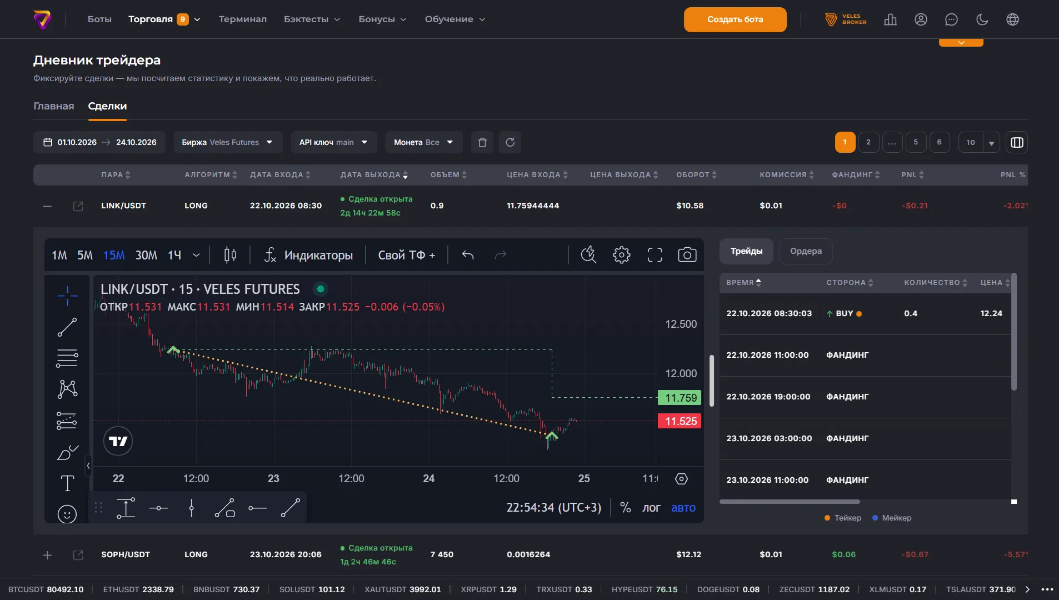Open the Бэктесты menu
The width and height of the screenshot is (1059, 600).
pyautogui.click(x=312, y=19)
